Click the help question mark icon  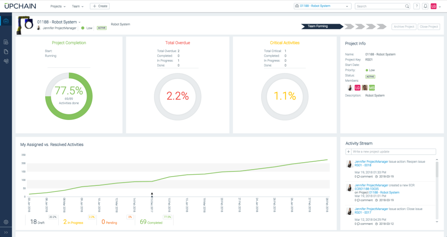(x=416, y=6)
